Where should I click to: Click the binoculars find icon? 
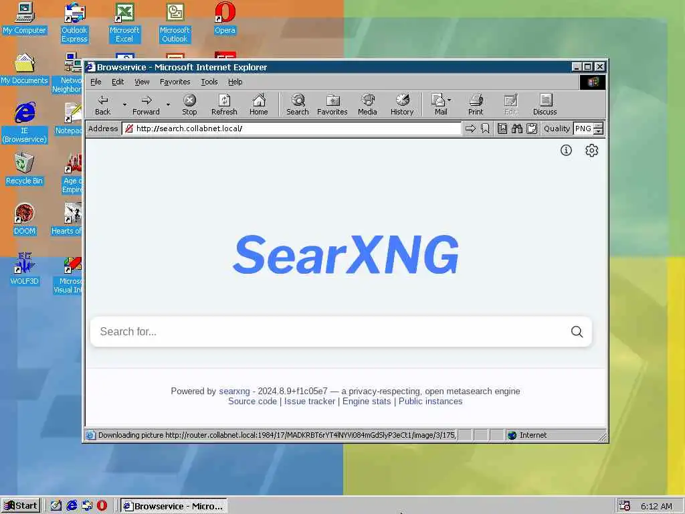517,128
